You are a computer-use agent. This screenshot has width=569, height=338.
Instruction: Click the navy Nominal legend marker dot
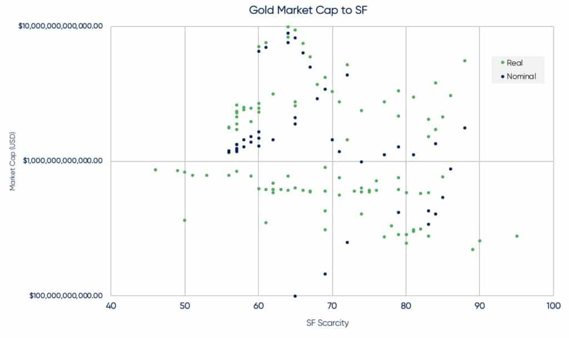tap(502, 76)
